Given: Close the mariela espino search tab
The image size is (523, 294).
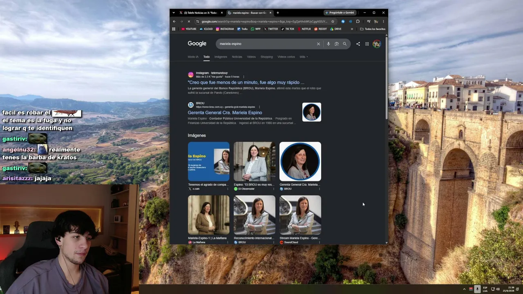Looking at the screenshot, I should point(270,13).
